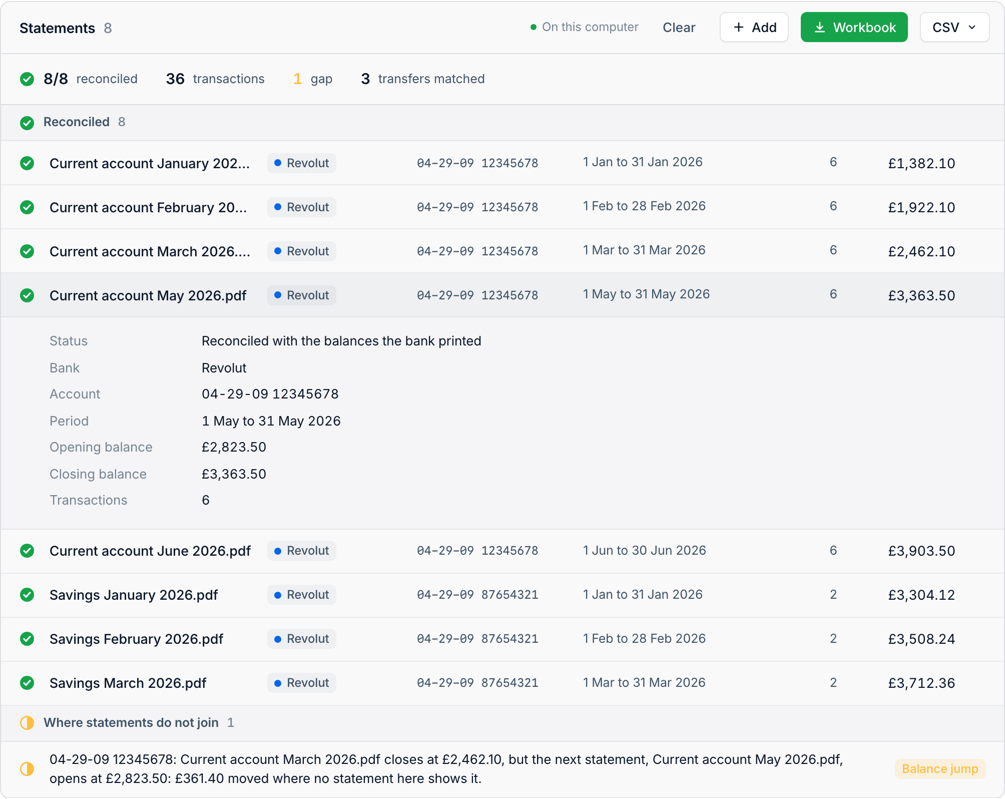Viewport: 1005px width, 799px height.
Task: Click the Reconciled section green check icon
Action: click(27, 123)
